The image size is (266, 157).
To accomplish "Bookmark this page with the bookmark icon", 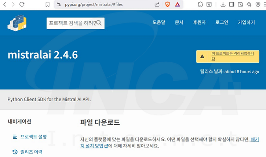I will pos(48,4).
